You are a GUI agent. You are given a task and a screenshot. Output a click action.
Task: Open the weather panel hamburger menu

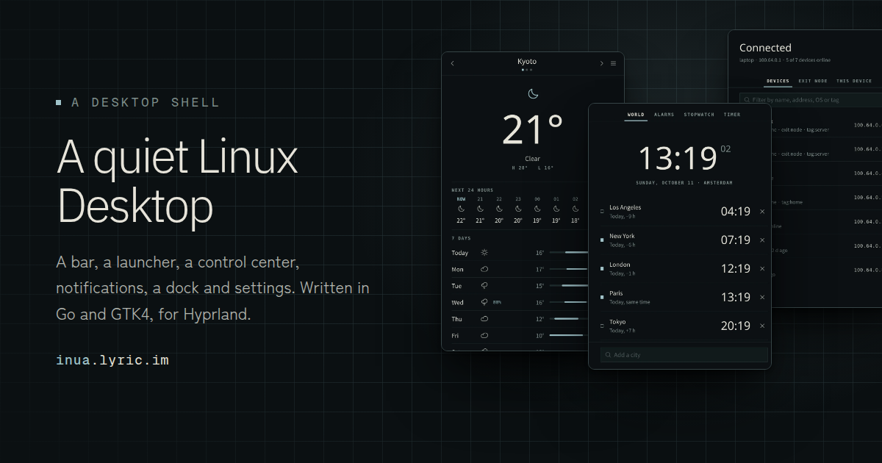click(614, 63)
